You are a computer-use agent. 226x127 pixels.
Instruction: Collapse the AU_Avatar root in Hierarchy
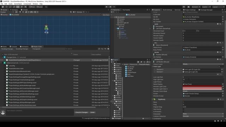click(115, 17)
